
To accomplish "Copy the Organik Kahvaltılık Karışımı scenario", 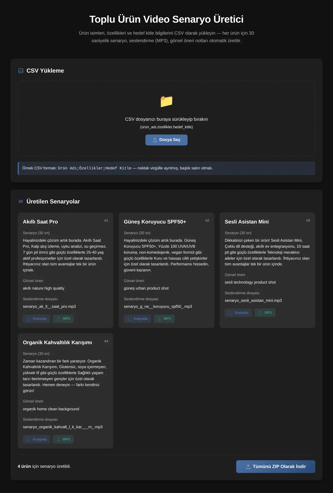I will pos(37,439).
